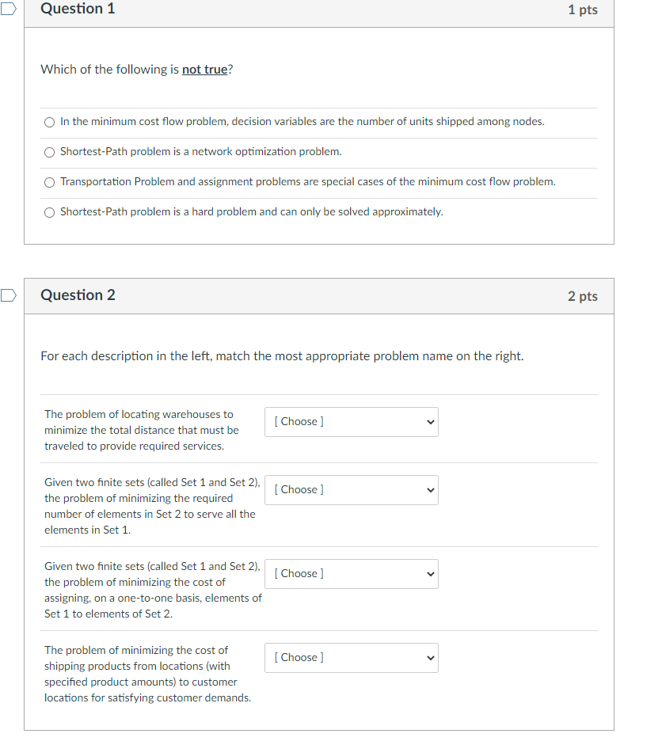Image resolution: width=662 pixels, height=745 pixels.
Task: Open the Choose dropdown for shipping products description
Action: tap(351, 657)
